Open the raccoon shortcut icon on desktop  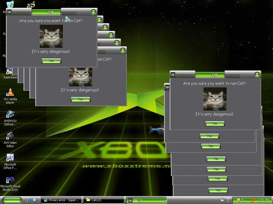[31, 5]
